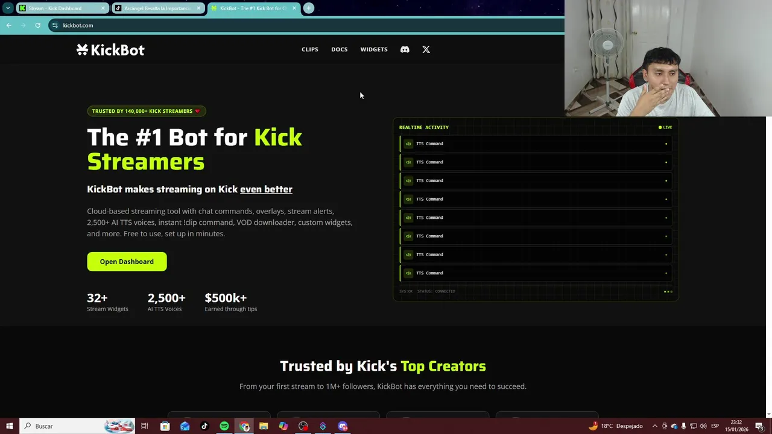Click the browser back arrow
Image resolution: width=772 pixels, height=434 pixels.
tap(8, 25)
